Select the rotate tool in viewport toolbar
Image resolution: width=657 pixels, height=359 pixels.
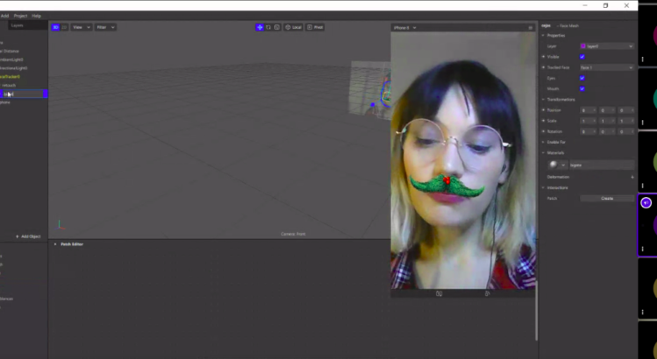(x=268, y=27)
